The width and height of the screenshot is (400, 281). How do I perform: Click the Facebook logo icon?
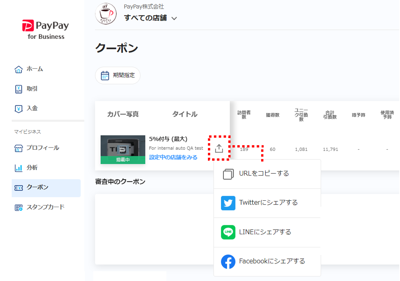pos(228,262)
